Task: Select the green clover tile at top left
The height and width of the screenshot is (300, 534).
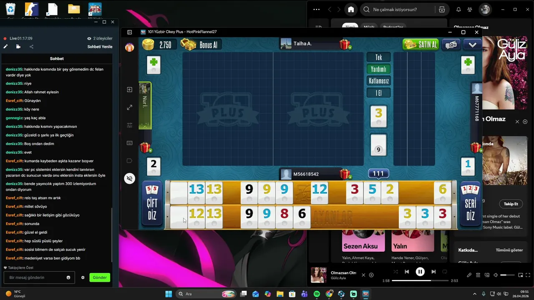Action: point(154,65)
